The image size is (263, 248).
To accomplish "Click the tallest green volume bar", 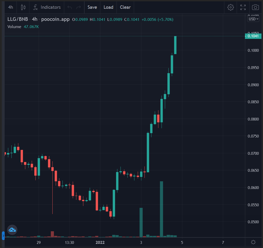I will pyautogui.click(x=161, y=209).
